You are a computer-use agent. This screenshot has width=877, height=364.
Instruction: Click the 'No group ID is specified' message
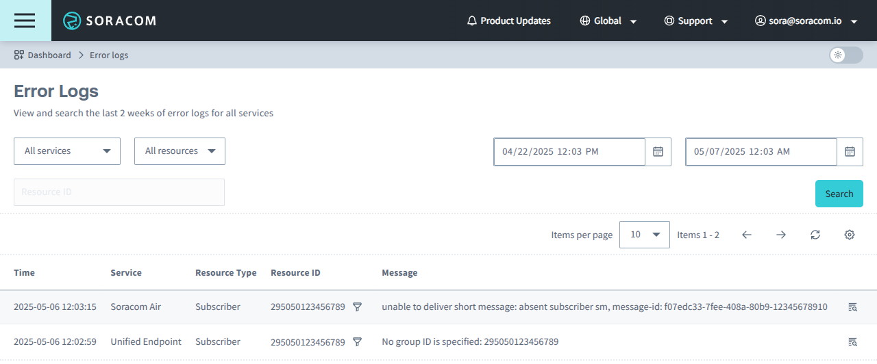470,341
